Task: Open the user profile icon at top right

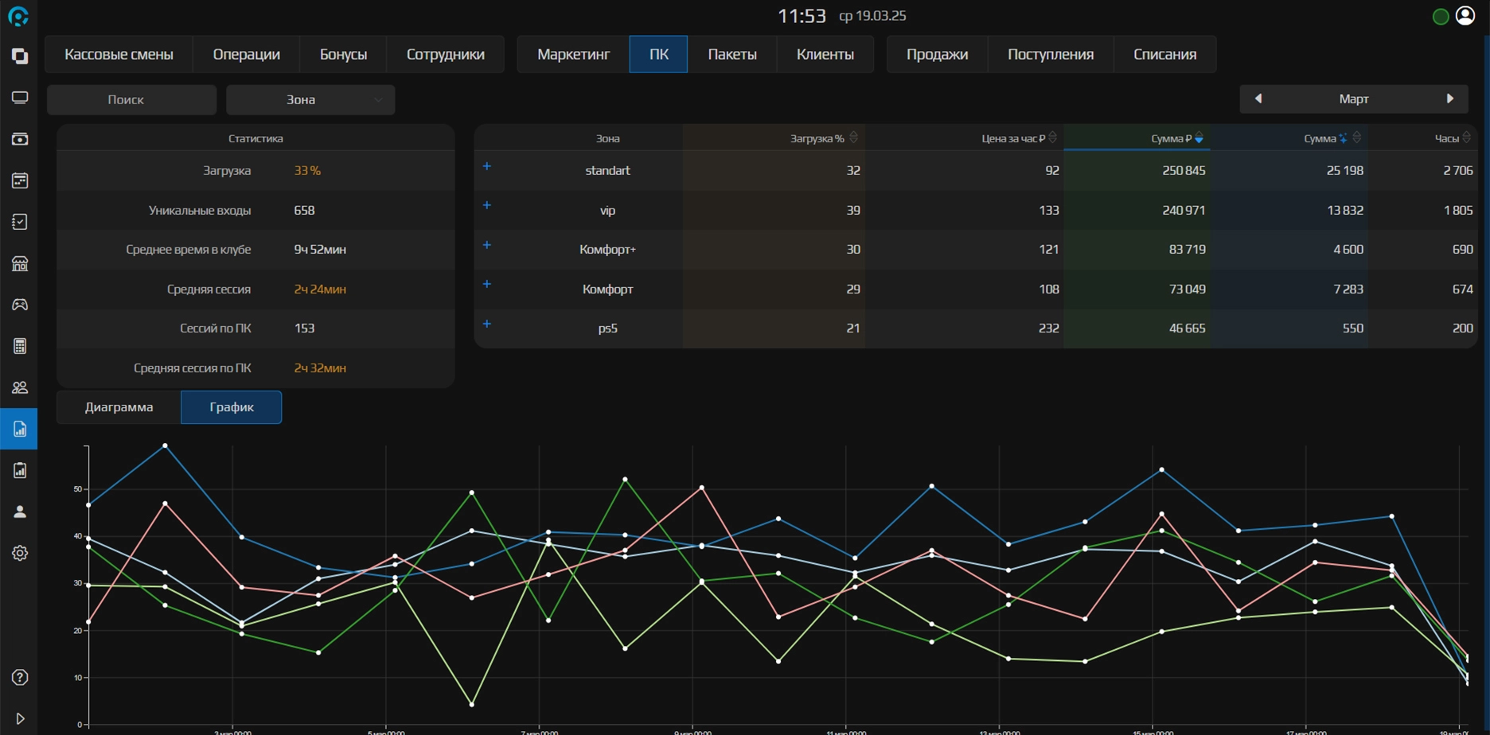Action: point(1465,16)
